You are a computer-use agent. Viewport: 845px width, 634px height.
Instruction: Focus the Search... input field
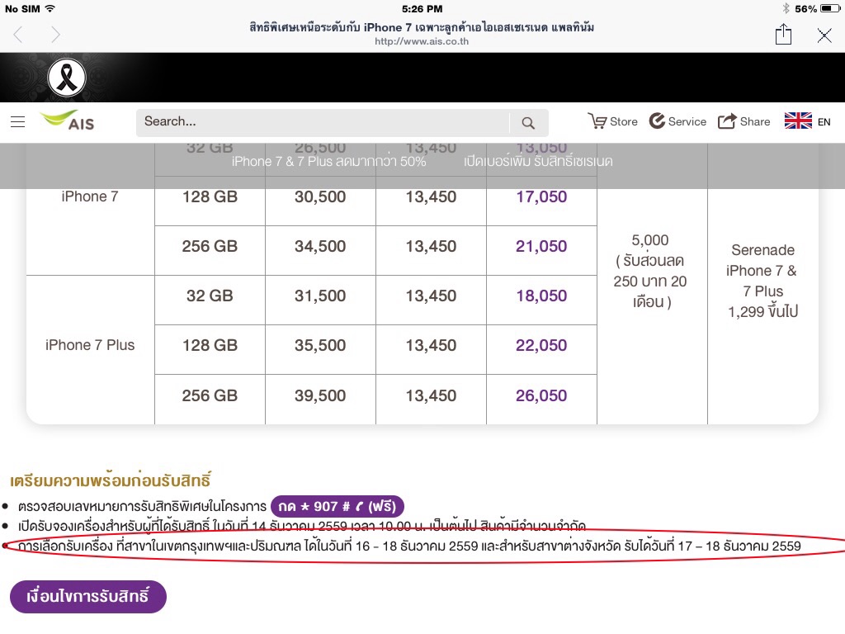tap(323, 122)
